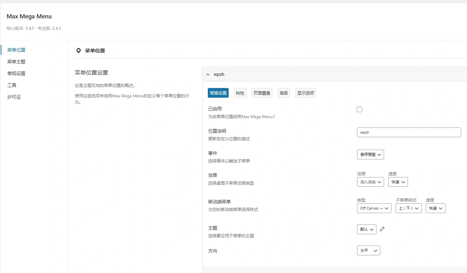Select 菜单主题 in the left sidebar
The image size is (467, 273).
tap(16, 61)
